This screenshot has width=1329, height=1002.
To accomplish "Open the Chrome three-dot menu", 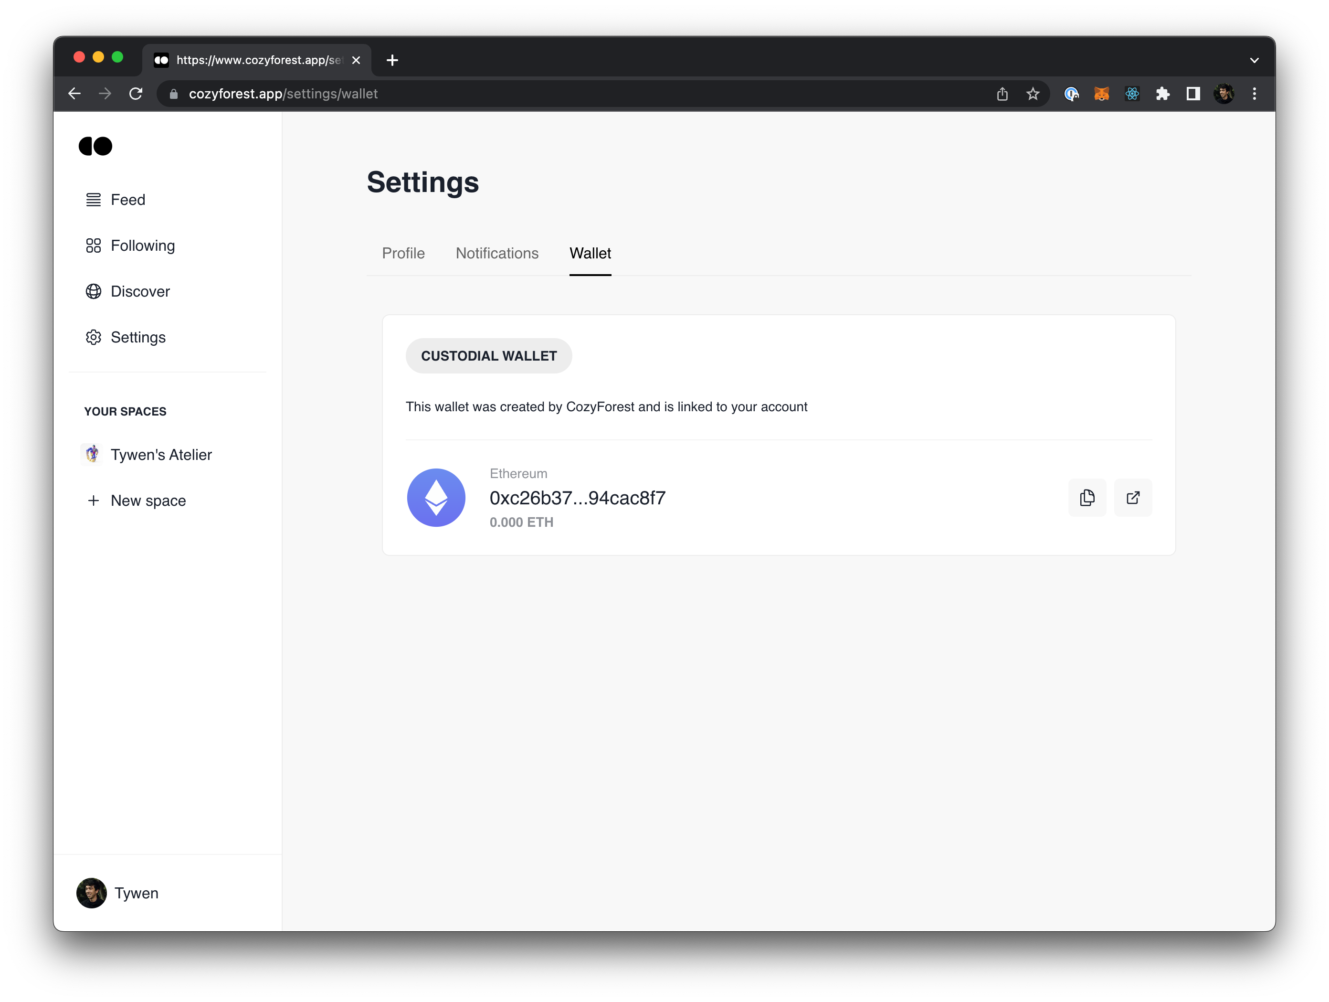I will point(1254,94).
